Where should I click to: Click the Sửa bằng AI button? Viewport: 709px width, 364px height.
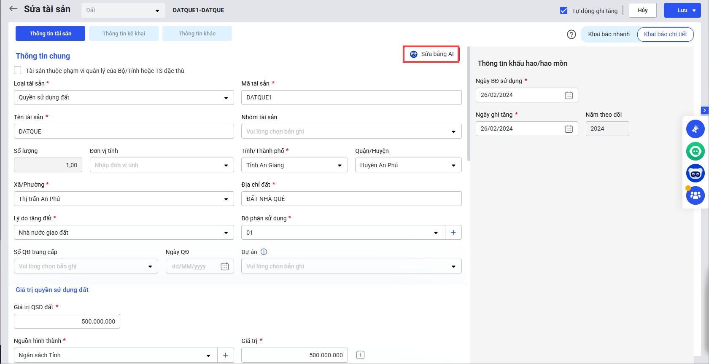pos(431,54)
